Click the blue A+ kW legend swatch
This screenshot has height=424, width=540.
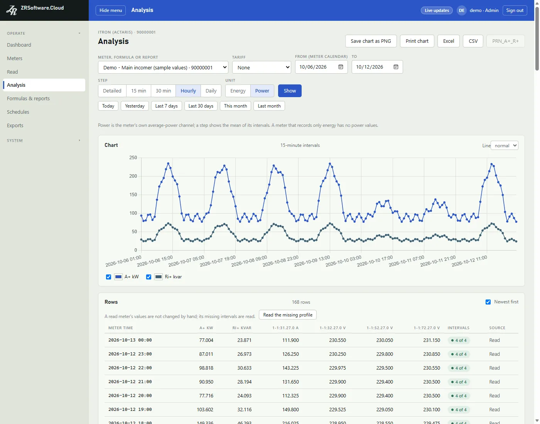(118, 277)
